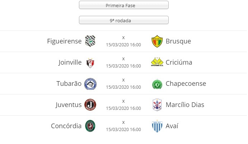Viewport: 248px width, 144px height.
Task: Click the Figueirense team name
Action: pyautogui.click(x=64, y=41)
